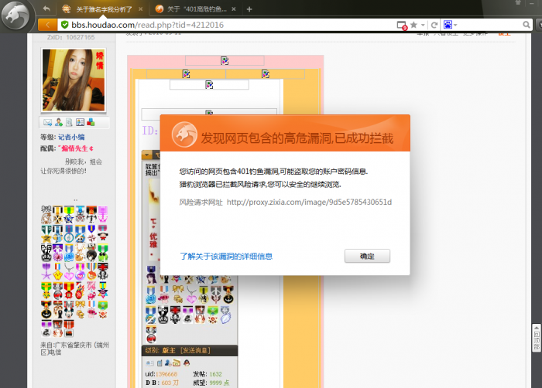Click the green security shield in address bar
Image resolution: width=542 pixels, height=388 pixels.
(x=64, y=25)
